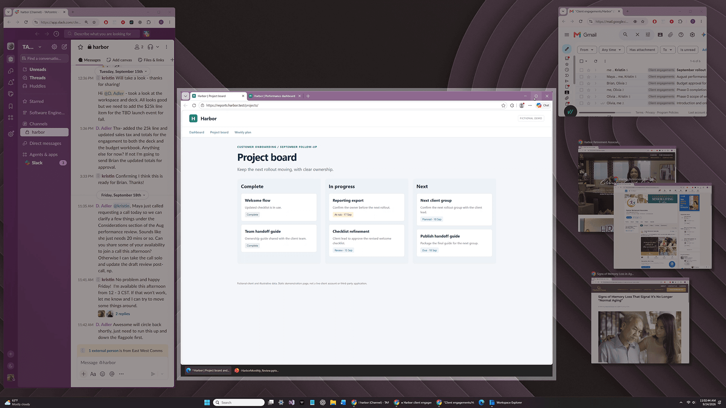Open Slack history clock icon

tap(56, 34)
